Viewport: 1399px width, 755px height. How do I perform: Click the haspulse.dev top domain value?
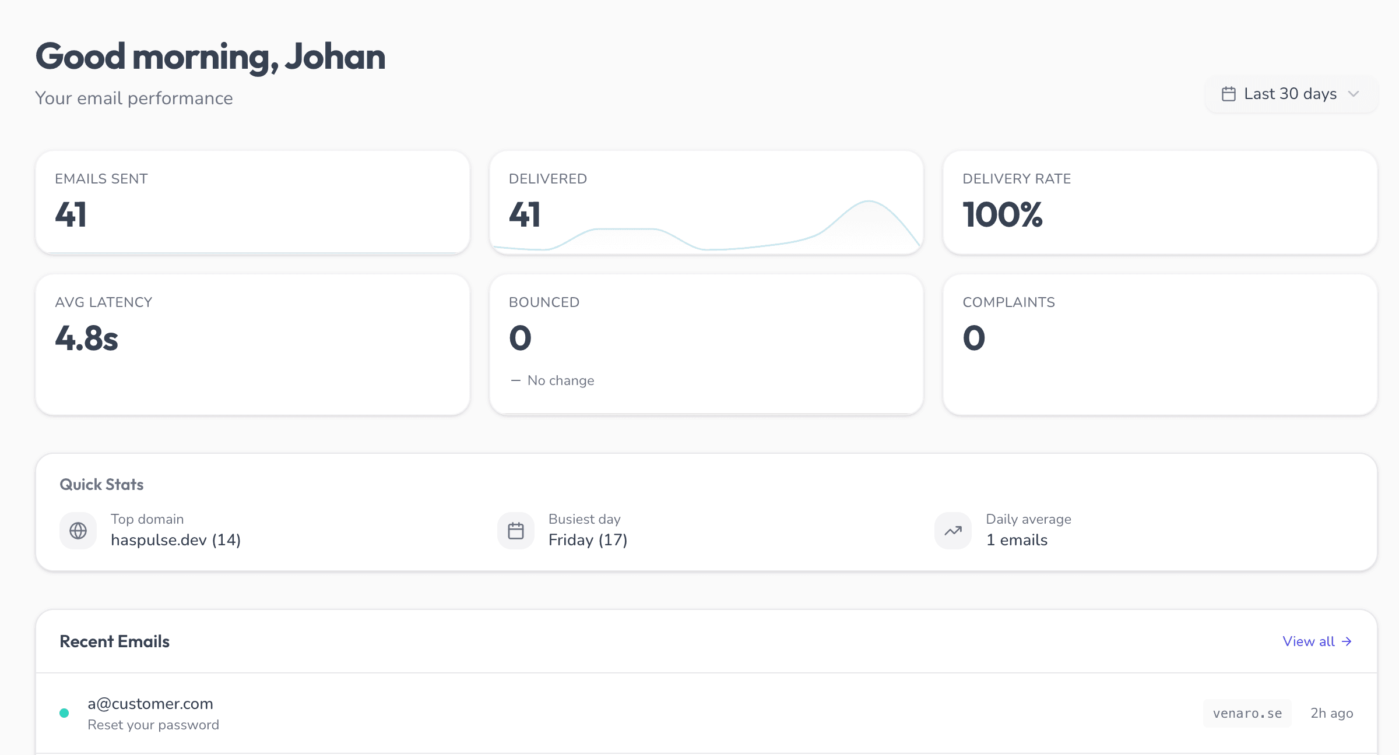[x=176, y=539]
